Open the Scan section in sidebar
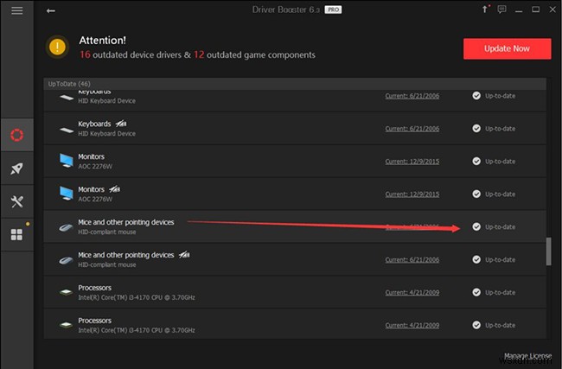562x369 pixels. (x=17, y=136)
